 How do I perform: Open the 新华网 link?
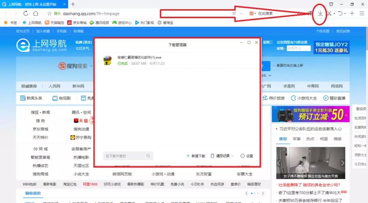tap(78, 86)
